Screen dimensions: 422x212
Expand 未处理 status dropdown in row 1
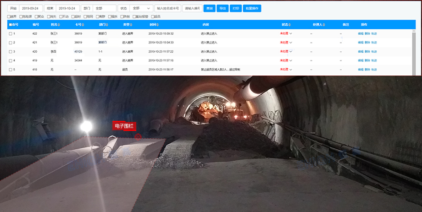click(291, 33)
